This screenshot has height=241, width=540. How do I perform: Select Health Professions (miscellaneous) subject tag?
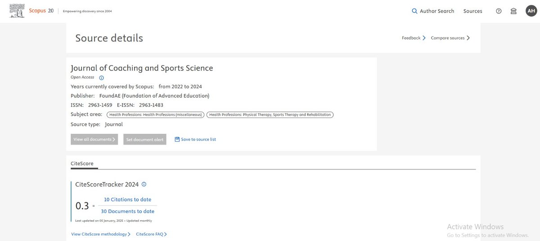[156, 114]
